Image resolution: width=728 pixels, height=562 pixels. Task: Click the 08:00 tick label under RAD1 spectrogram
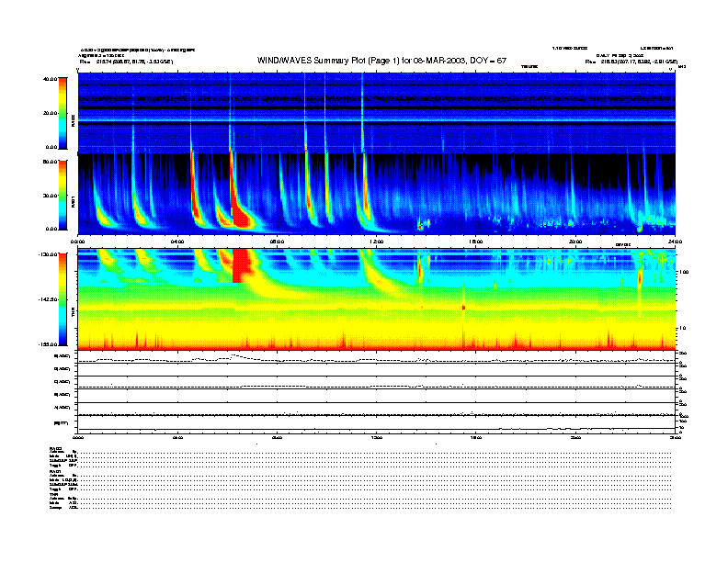[x=277, y=242]
